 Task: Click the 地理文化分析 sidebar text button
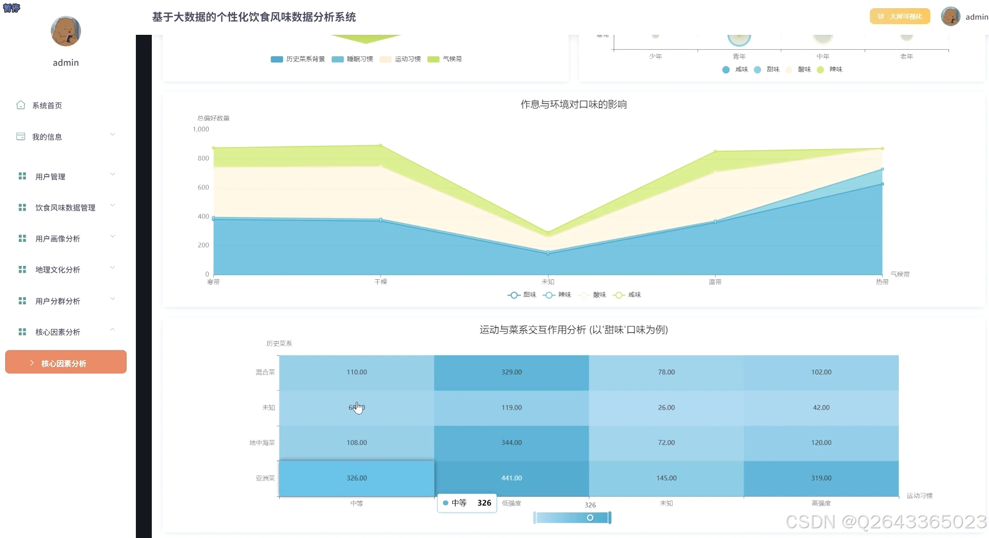click(x=56, y=270)
